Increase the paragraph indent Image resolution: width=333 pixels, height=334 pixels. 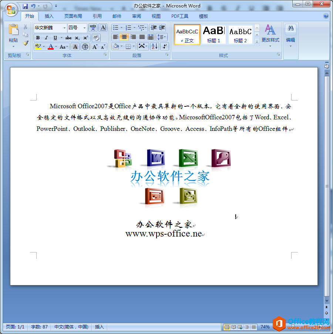(x=162, y=27)
